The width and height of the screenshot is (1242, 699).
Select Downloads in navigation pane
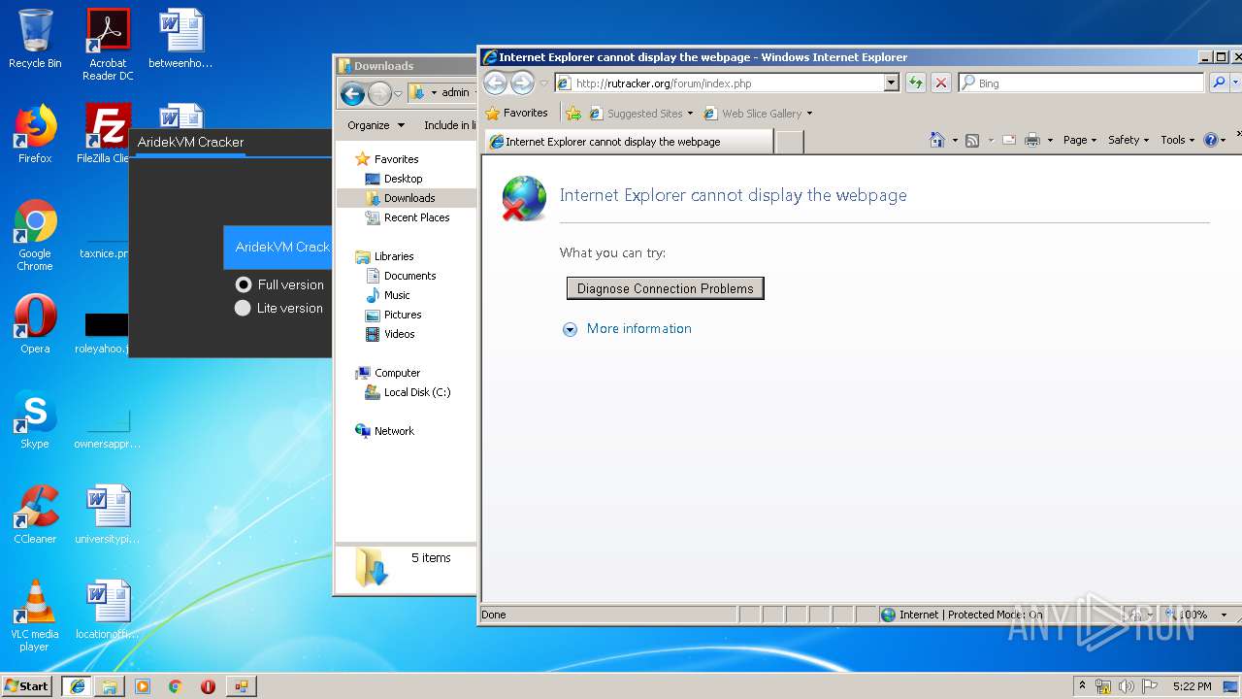pos(409,198)
